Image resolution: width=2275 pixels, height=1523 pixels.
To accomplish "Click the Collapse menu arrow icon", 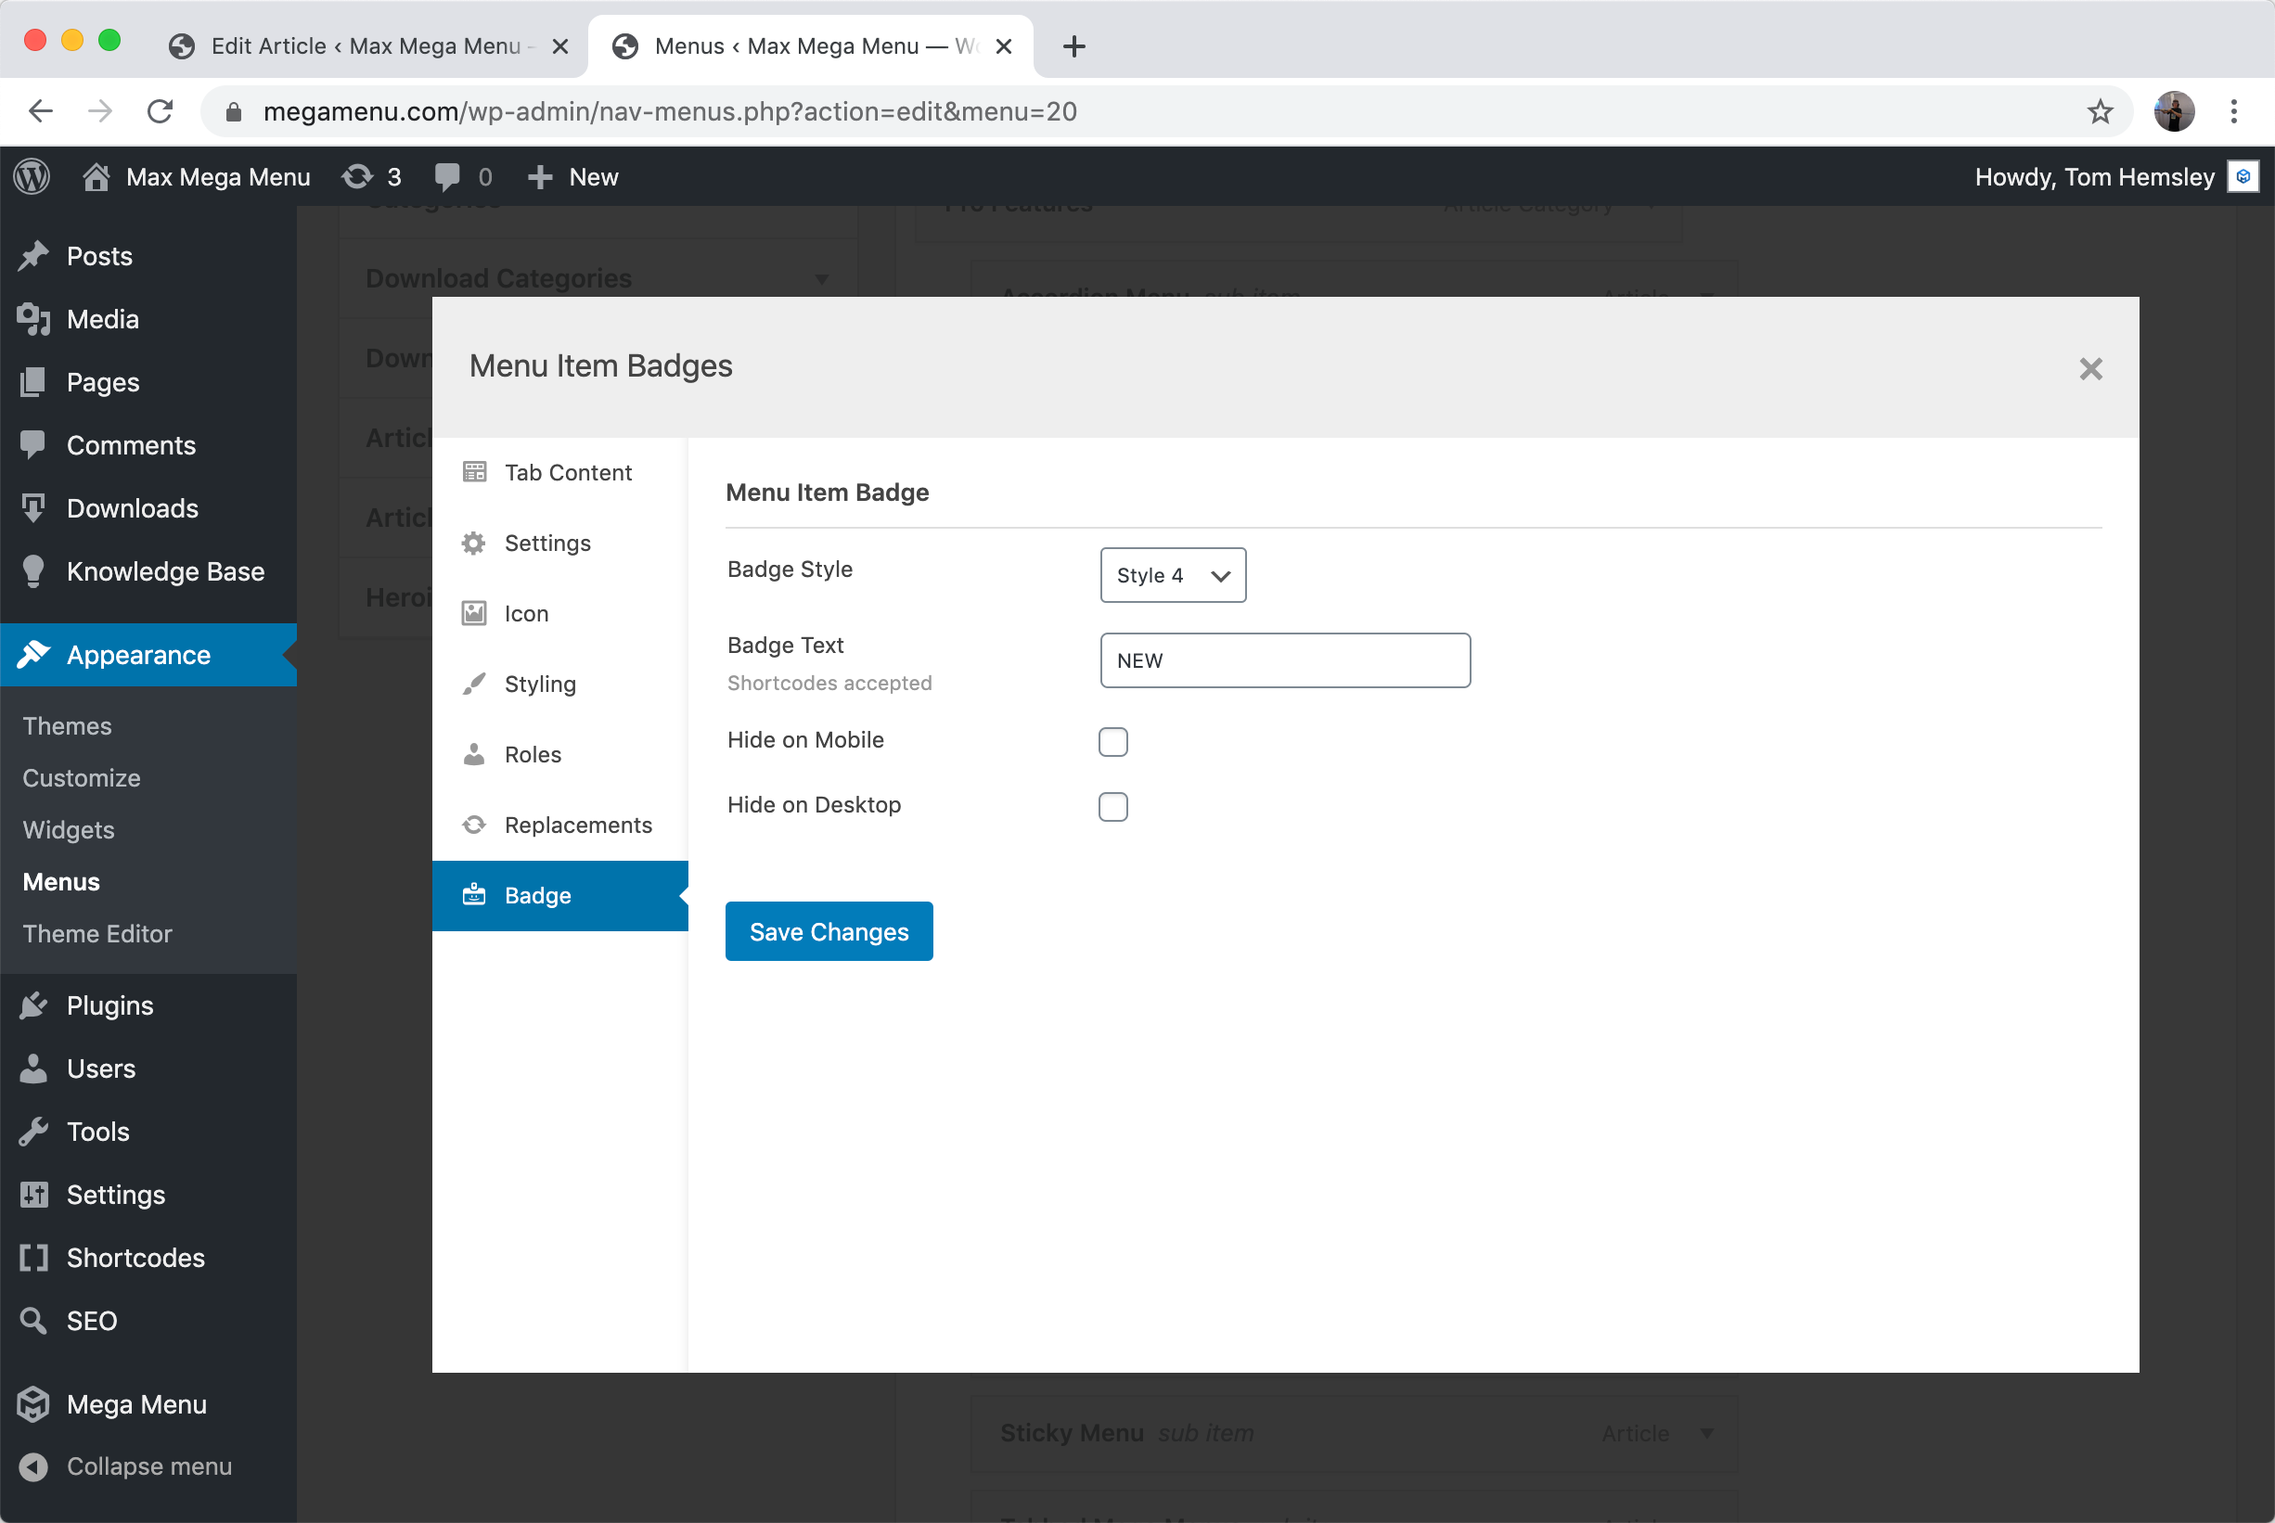I will coord(33,1465).
